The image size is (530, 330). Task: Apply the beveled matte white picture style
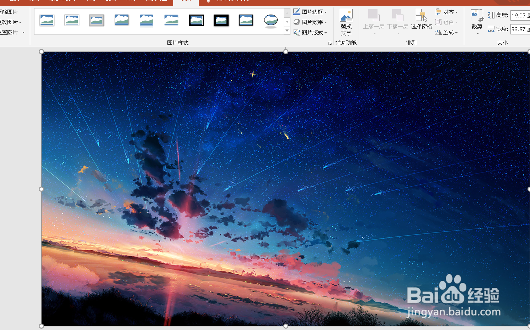click(72, 20)
